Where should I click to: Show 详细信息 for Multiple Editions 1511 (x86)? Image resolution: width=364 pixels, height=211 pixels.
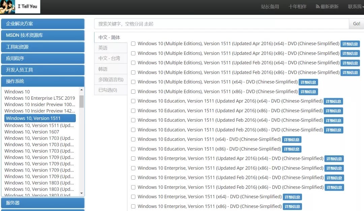308,92
